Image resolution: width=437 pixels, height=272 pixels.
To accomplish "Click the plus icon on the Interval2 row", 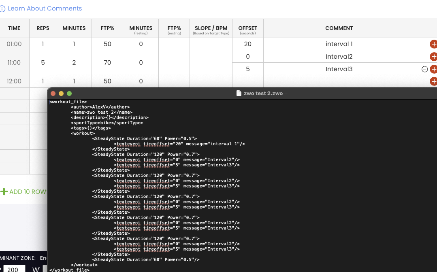I will tap(433, 57).
